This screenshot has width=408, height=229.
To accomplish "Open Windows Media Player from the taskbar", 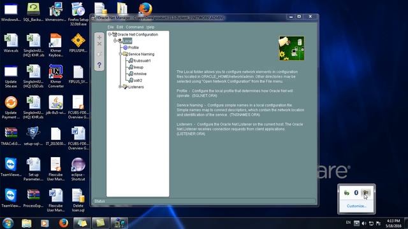I will [x=45, y=223].
